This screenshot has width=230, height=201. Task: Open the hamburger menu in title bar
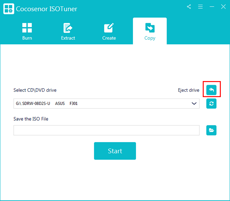coord(200,6)
